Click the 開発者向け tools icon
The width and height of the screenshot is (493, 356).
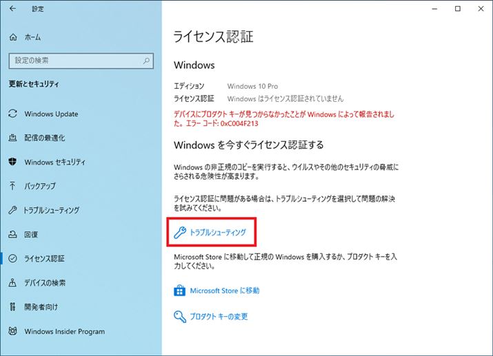point(12,306)
